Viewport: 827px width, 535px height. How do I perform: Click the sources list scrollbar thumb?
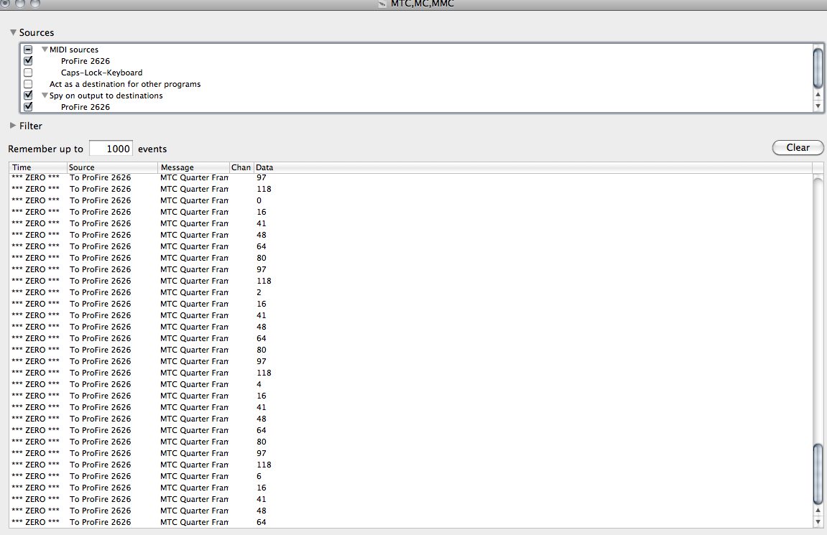818,68
